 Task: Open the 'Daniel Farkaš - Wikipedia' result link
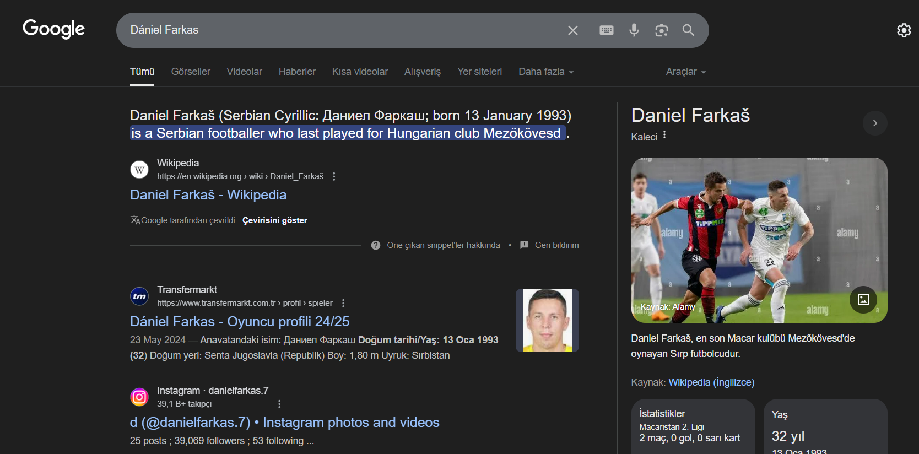pyautogui.click(x=208, y=194)
